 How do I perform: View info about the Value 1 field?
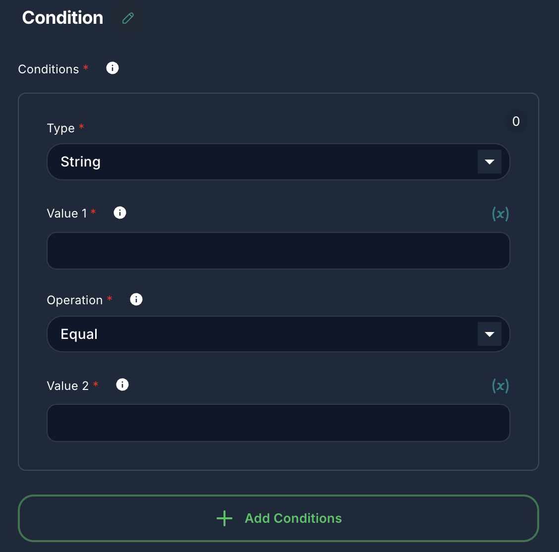[119, 212]
